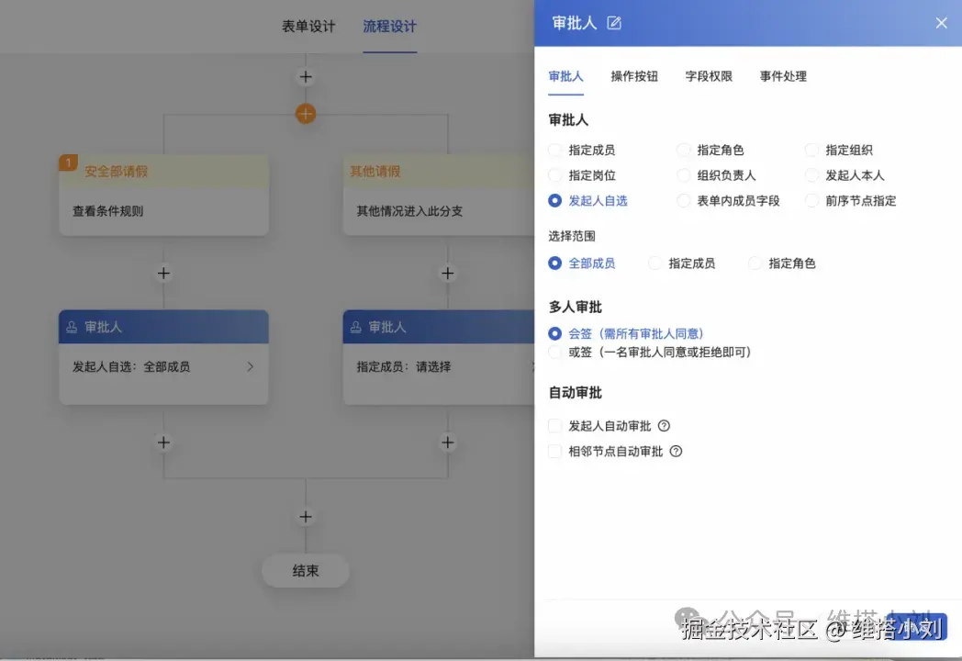Enable the 发起人自动审批 checkbox
Viewport: 962px width, 661px height.
(555, 425)
